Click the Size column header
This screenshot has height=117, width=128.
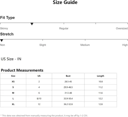click(x=13, y=76)
